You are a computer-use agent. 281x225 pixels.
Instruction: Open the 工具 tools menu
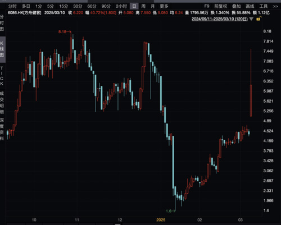264,6
